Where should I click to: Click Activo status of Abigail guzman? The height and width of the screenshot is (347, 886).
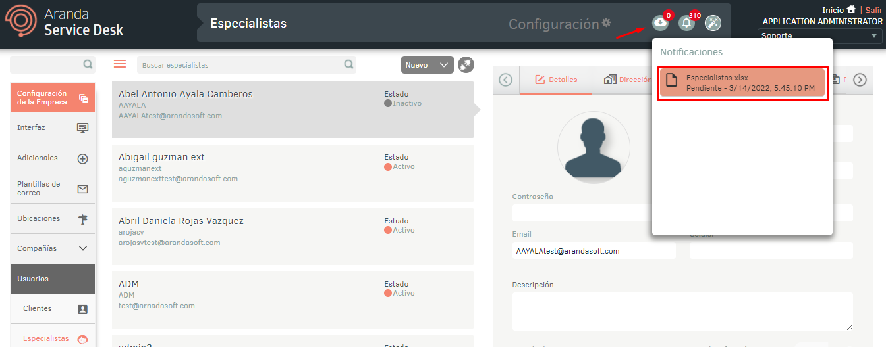pyautogui.click(x=400, y=166)
